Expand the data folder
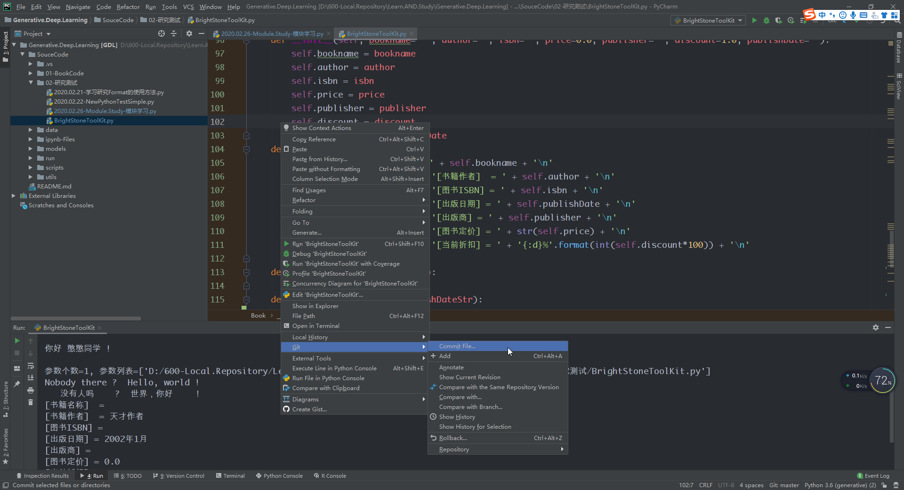904x490 pixels. click(31, 130)
